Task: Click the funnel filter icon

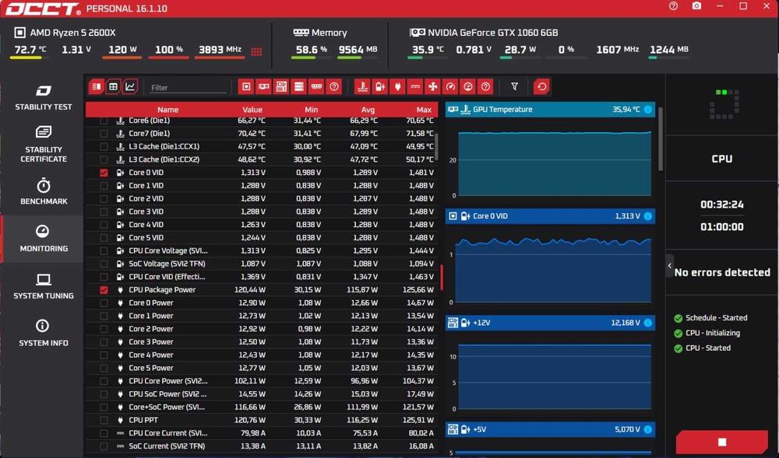Action: tap(515, 87)
